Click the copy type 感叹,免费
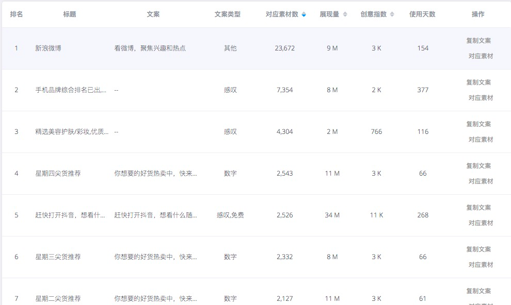The image size is (511, 305). pyautogui.click(x=230, y=215)
